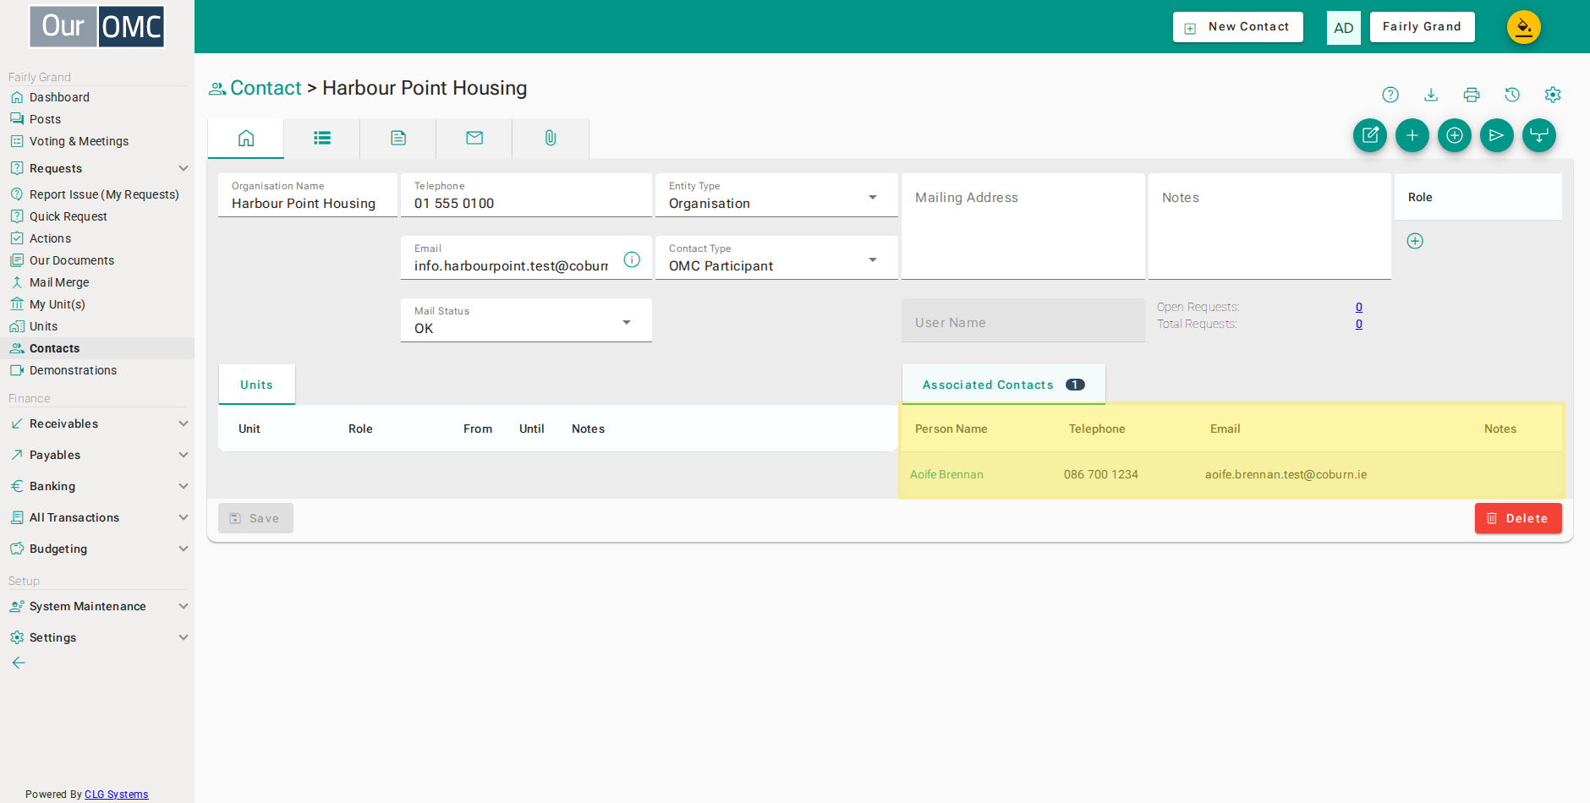
Task: Click the green circled-plus button
Action: (x=1455, y=135)
